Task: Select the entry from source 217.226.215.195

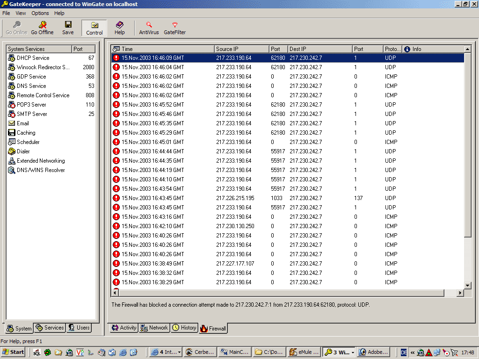Action: [288, 198]
